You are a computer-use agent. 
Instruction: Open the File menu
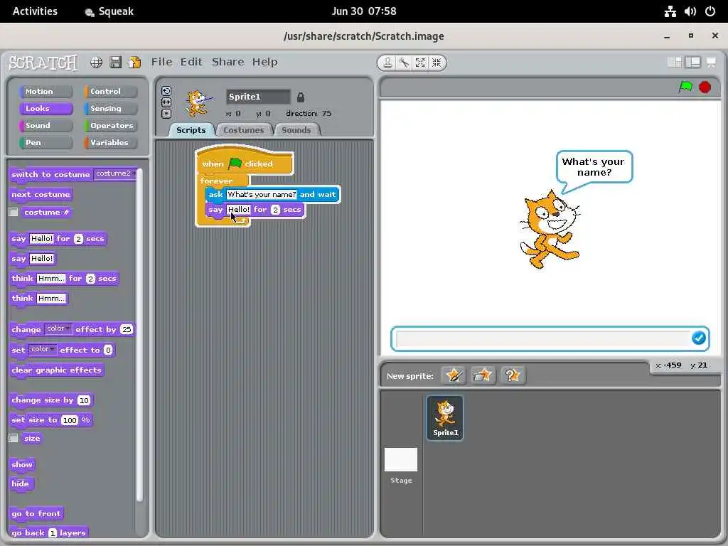coord(161,62)
